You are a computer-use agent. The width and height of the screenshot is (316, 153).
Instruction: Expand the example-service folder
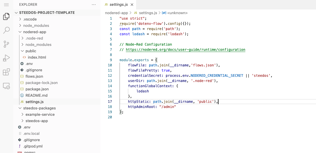pyautogui.click(x=40, y=114)
